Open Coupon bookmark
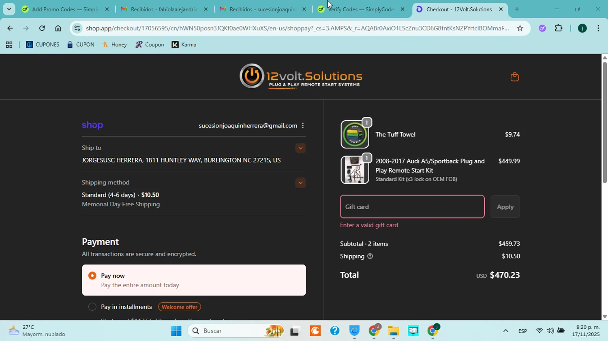This screenshot has height=341, width=608. pyautogui.click(x=150, y=45)
